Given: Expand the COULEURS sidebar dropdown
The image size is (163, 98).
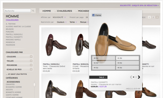Looking at the screenshot, I should point(20,56).
